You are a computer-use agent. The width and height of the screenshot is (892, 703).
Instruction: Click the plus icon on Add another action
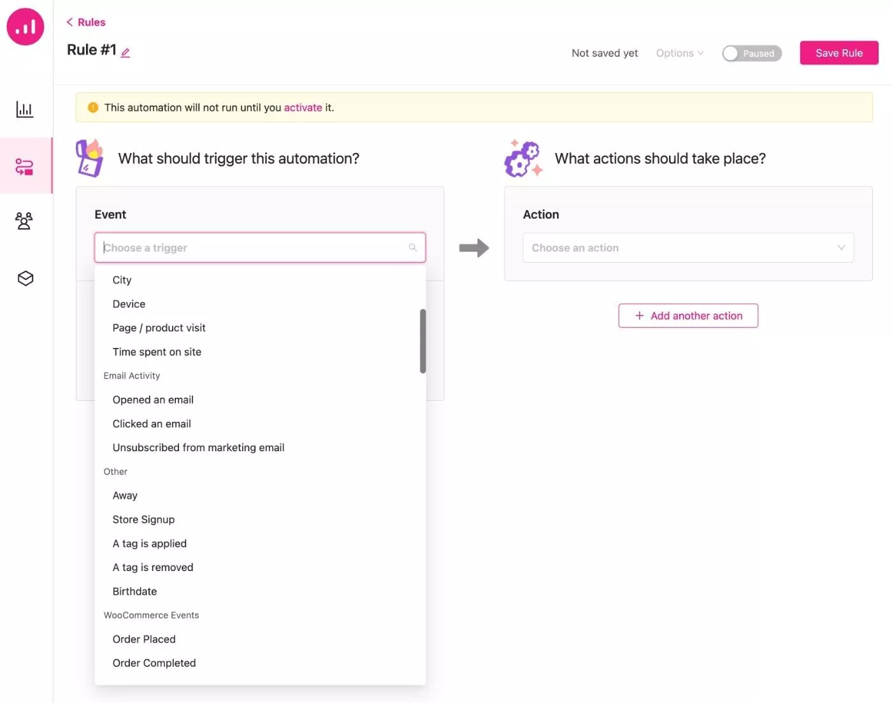coord(639,315)
